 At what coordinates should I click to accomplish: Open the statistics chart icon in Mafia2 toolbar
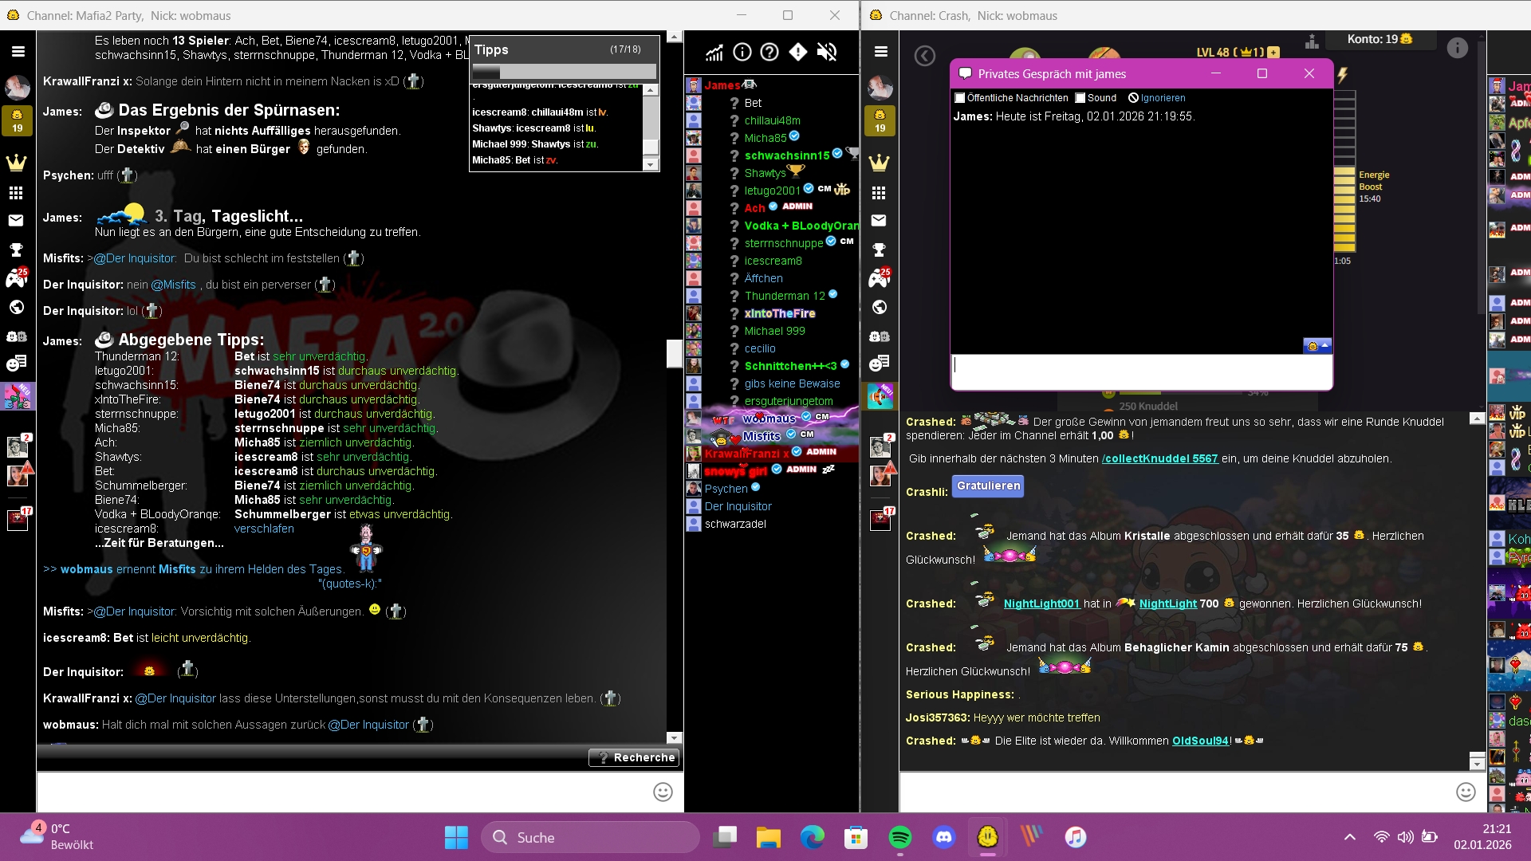714,53
